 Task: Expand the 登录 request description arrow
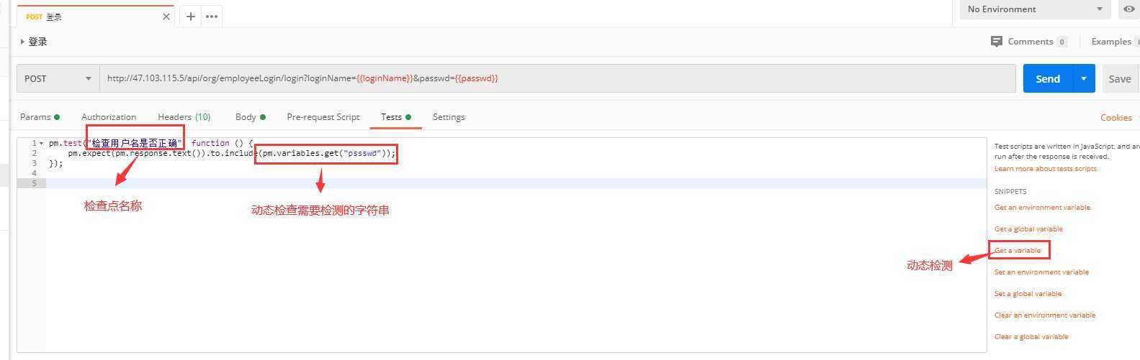tap(22, 42)
